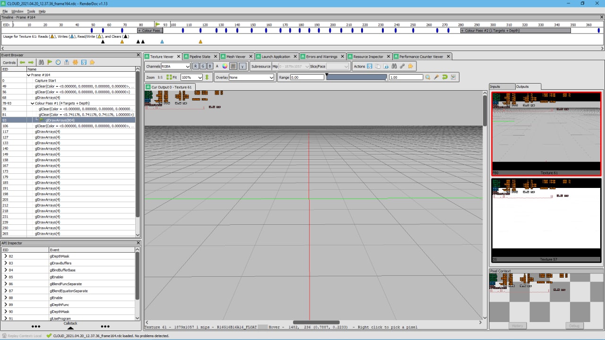Toggle the B blue channel button
The image size is (605, 340).
point(210,66)
